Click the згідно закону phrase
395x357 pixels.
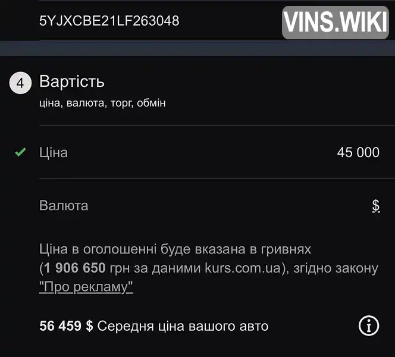coord(336,268)
